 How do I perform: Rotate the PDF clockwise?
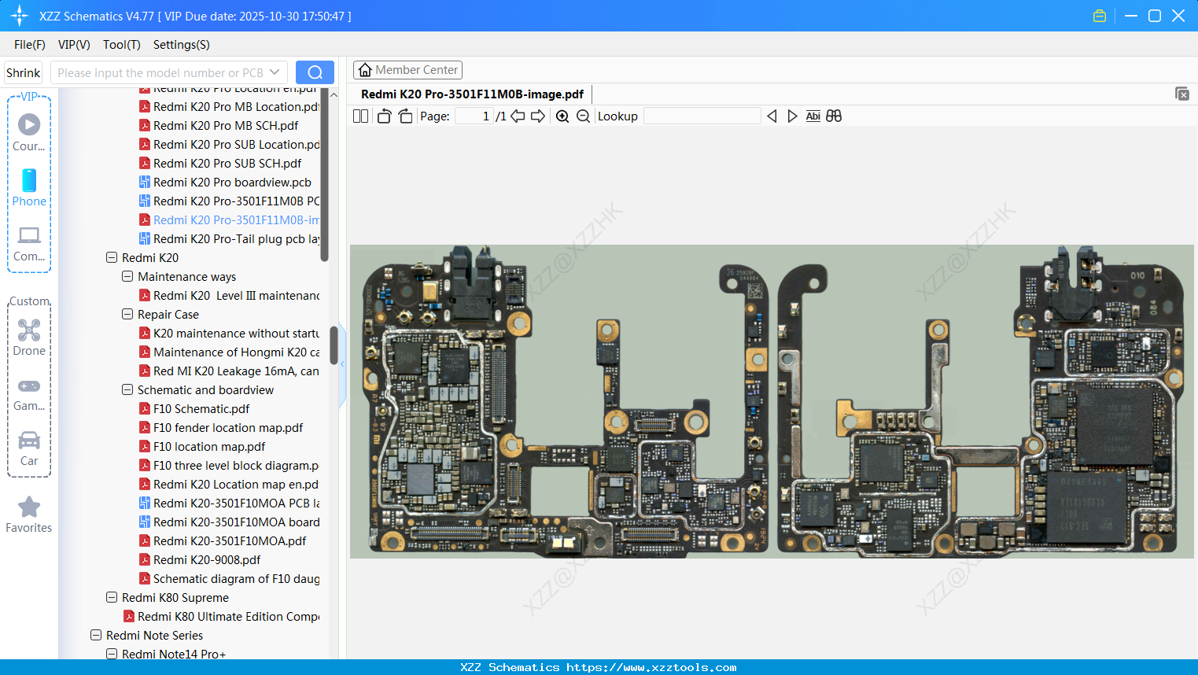click(404, 116)
